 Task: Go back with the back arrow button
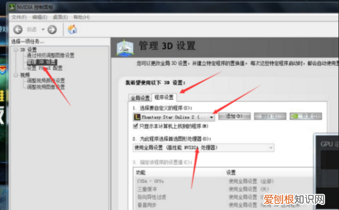pyautogui.click(x=18, y=29)
